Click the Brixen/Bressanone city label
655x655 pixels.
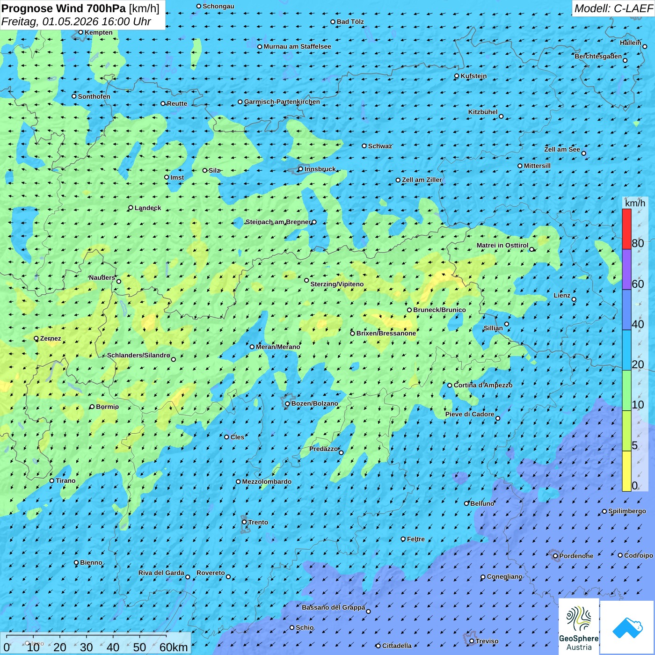(x=386, y=333)
